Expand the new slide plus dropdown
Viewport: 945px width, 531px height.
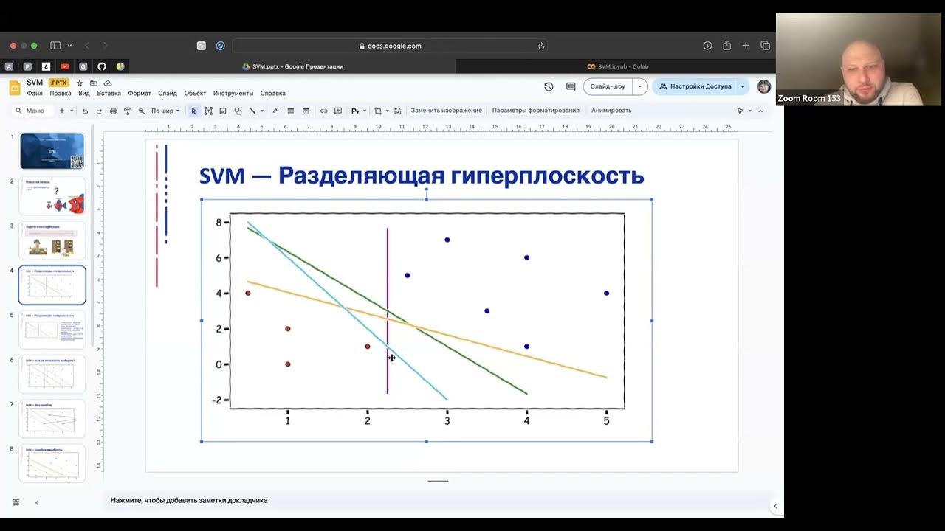pos(71,111)
